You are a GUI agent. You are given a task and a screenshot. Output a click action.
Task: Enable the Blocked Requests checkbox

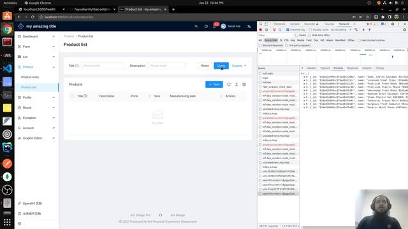click(260, 45)
